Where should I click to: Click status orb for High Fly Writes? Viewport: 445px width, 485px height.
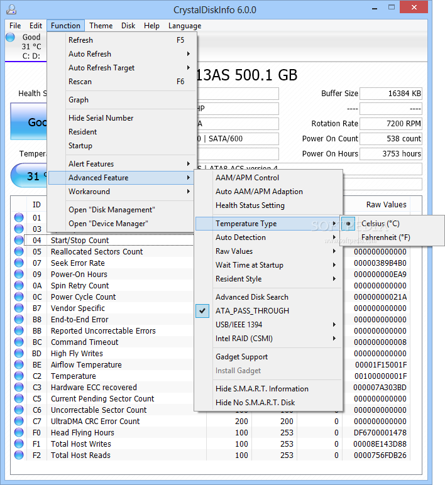19,353
